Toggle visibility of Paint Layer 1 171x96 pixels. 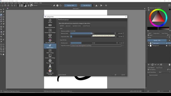click(148, 43)
